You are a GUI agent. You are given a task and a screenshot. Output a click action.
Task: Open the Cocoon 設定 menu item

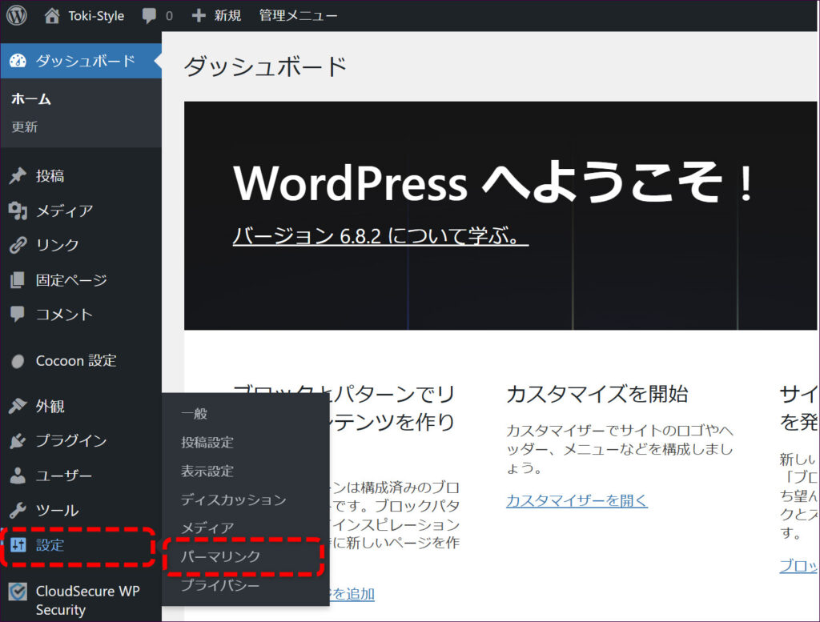76,360
